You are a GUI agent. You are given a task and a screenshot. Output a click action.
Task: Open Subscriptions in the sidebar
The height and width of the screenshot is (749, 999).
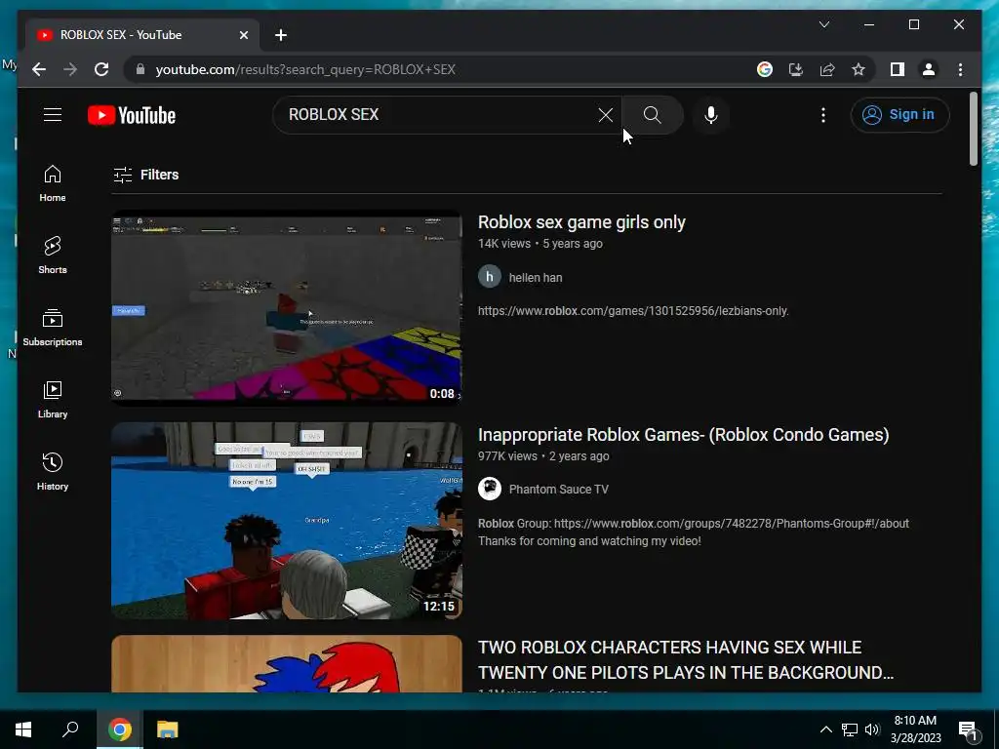click(53, 328)
